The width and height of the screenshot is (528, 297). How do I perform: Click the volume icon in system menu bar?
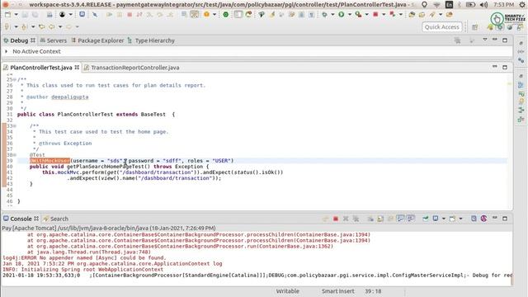pyautogui.click(x=484, y=5)
